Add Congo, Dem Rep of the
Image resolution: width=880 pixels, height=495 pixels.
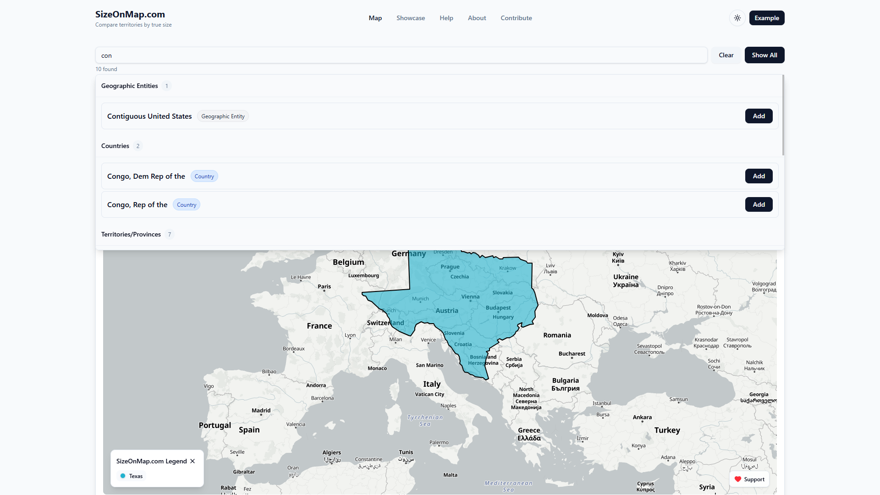tap(759, 176)
